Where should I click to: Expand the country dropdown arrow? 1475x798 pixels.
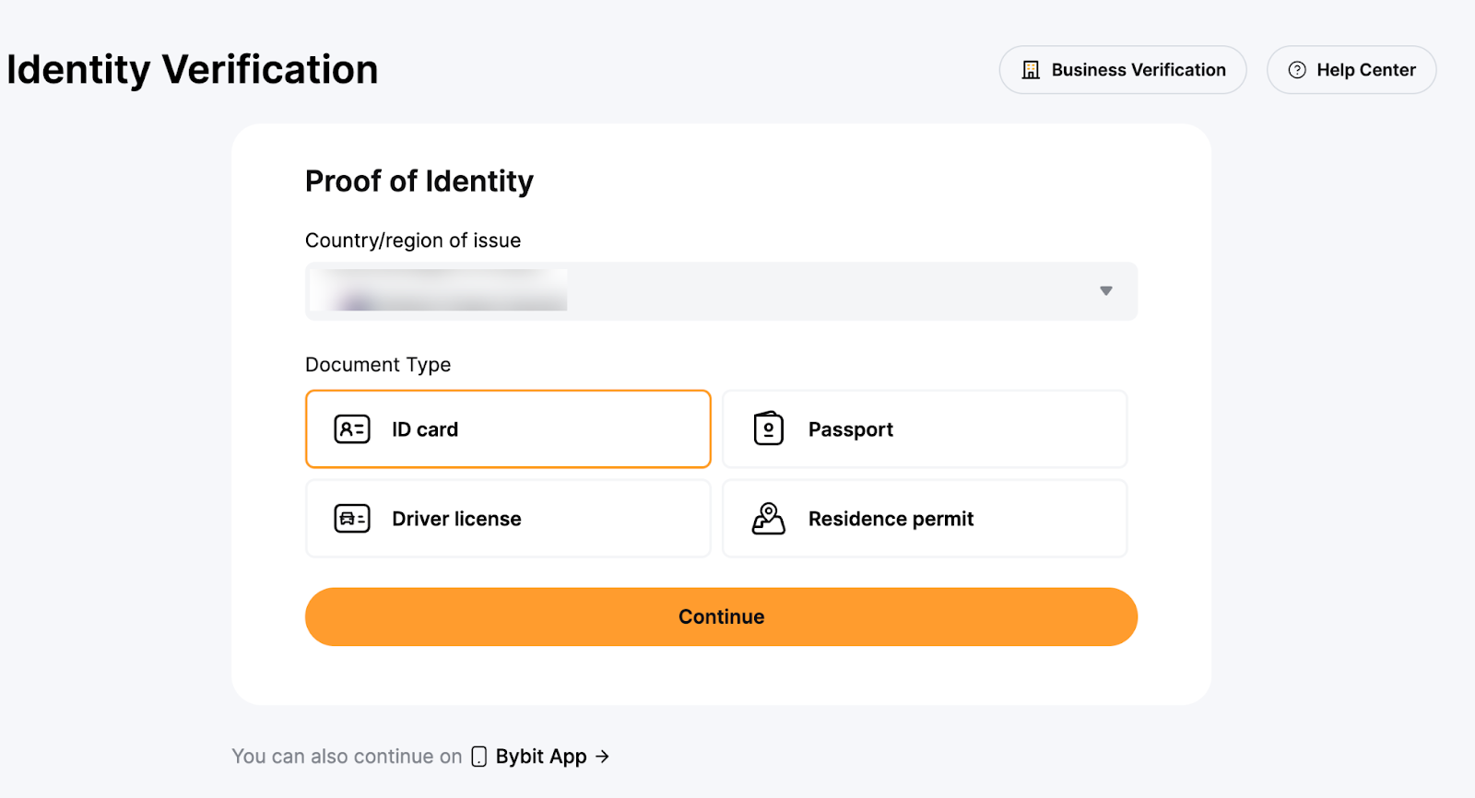(x=1106, y=291)
